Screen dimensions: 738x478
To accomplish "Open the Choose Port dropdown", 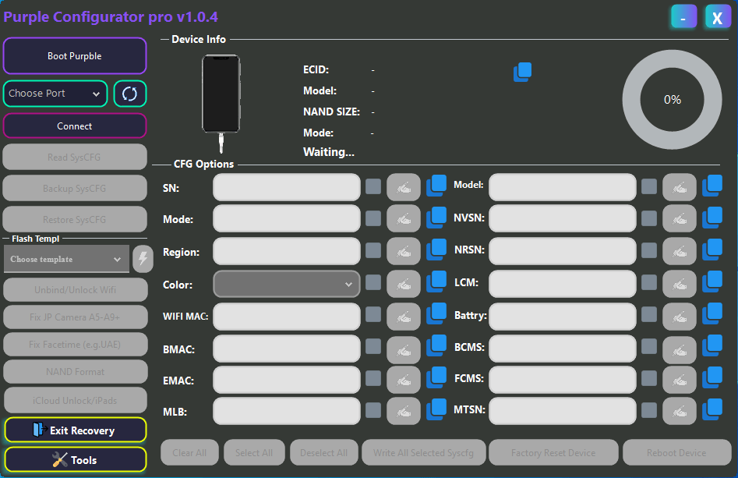I will pyautogui.click(x=55, y=93).
